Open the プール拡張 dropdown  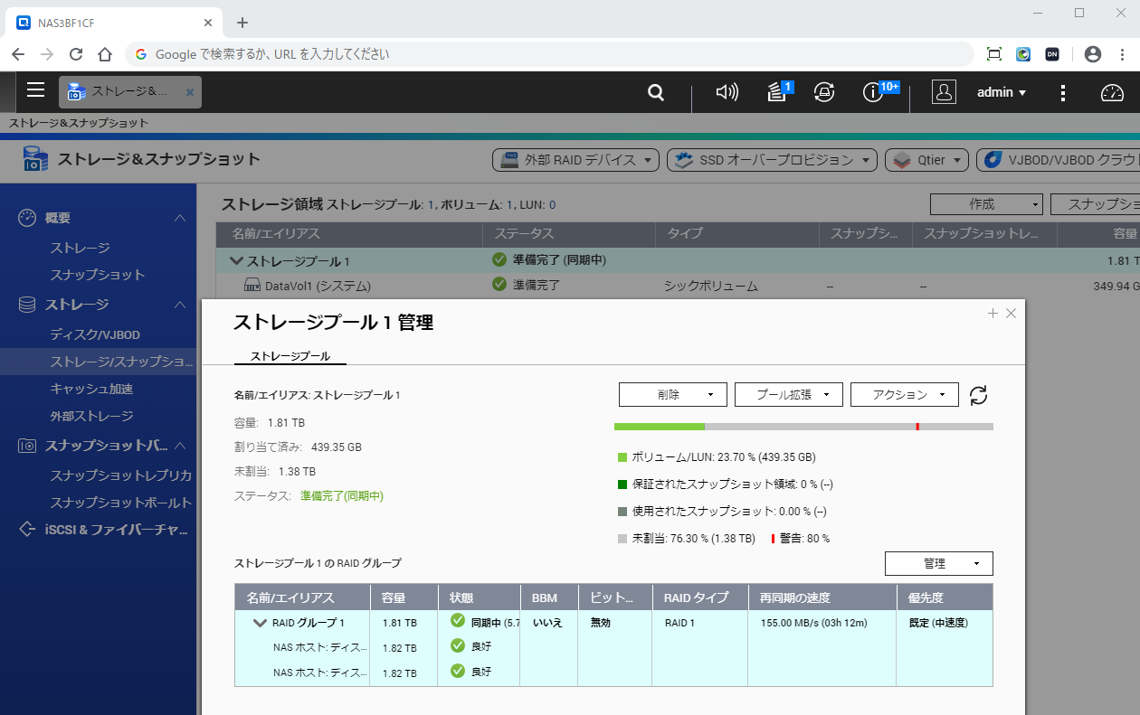788,395
